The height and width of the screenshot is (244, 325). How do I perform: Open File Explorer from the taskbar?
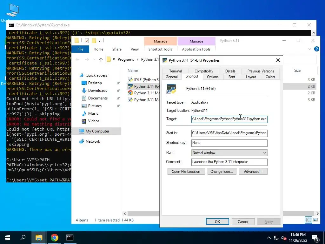coord(39,238)
